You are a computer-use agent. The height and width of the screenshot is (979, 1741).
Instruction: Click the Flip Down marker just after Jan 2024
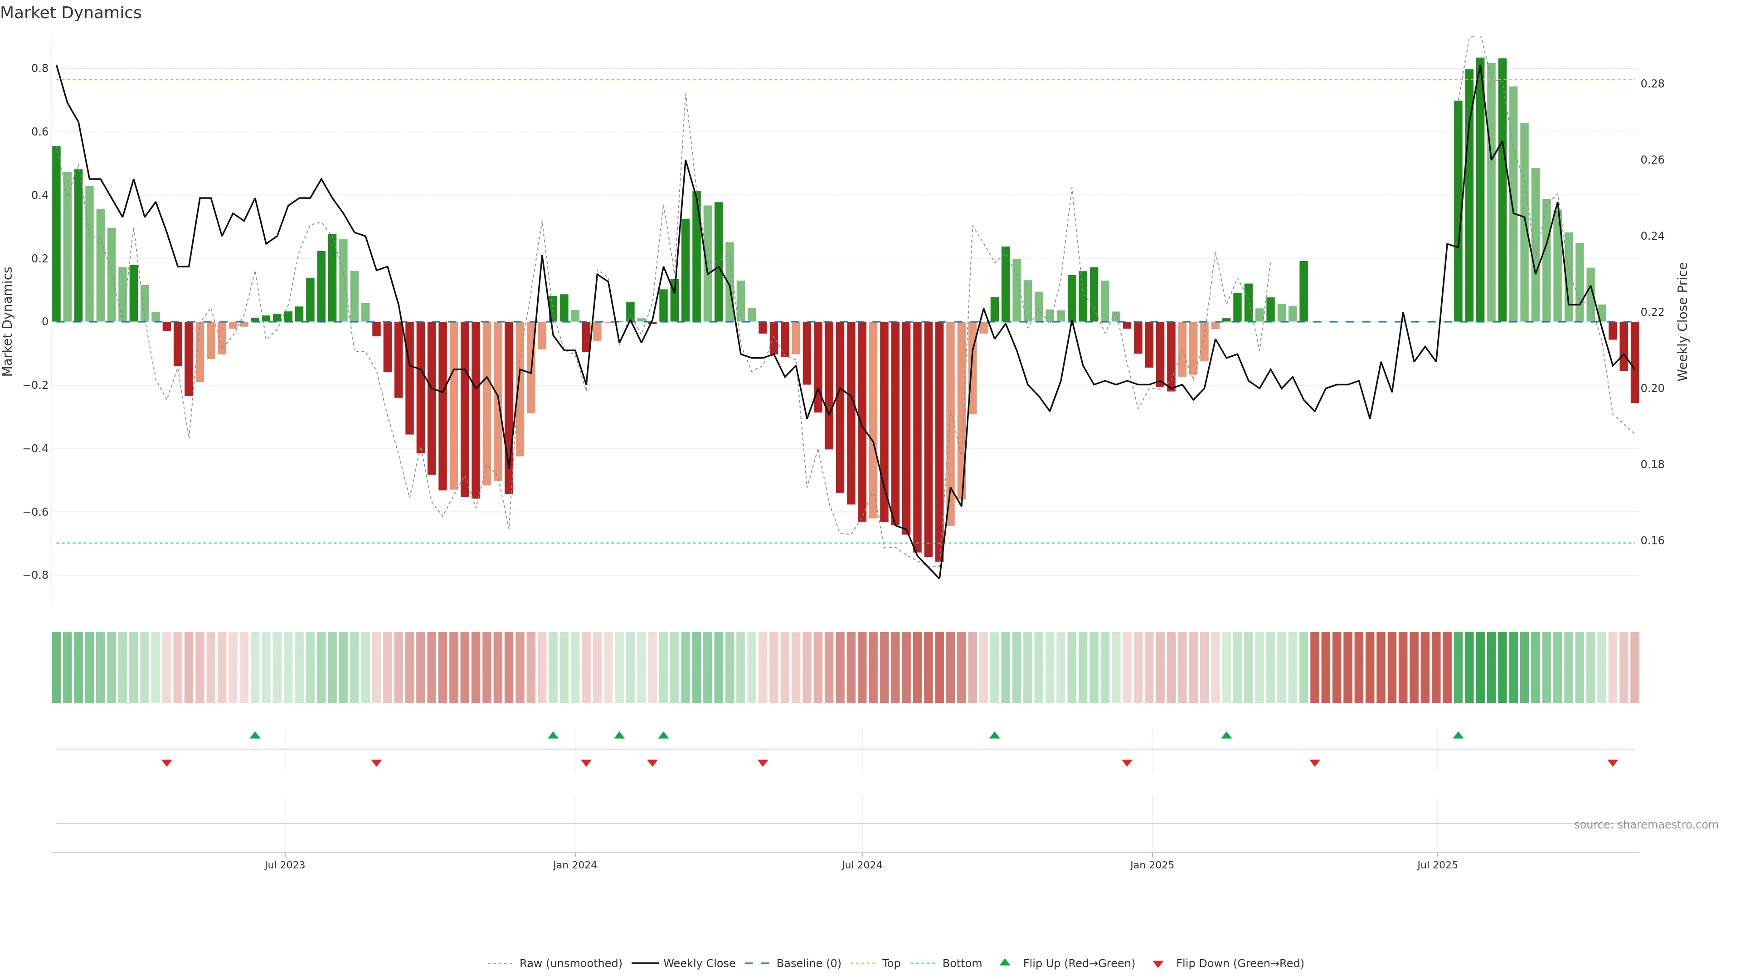pos(586,763)
